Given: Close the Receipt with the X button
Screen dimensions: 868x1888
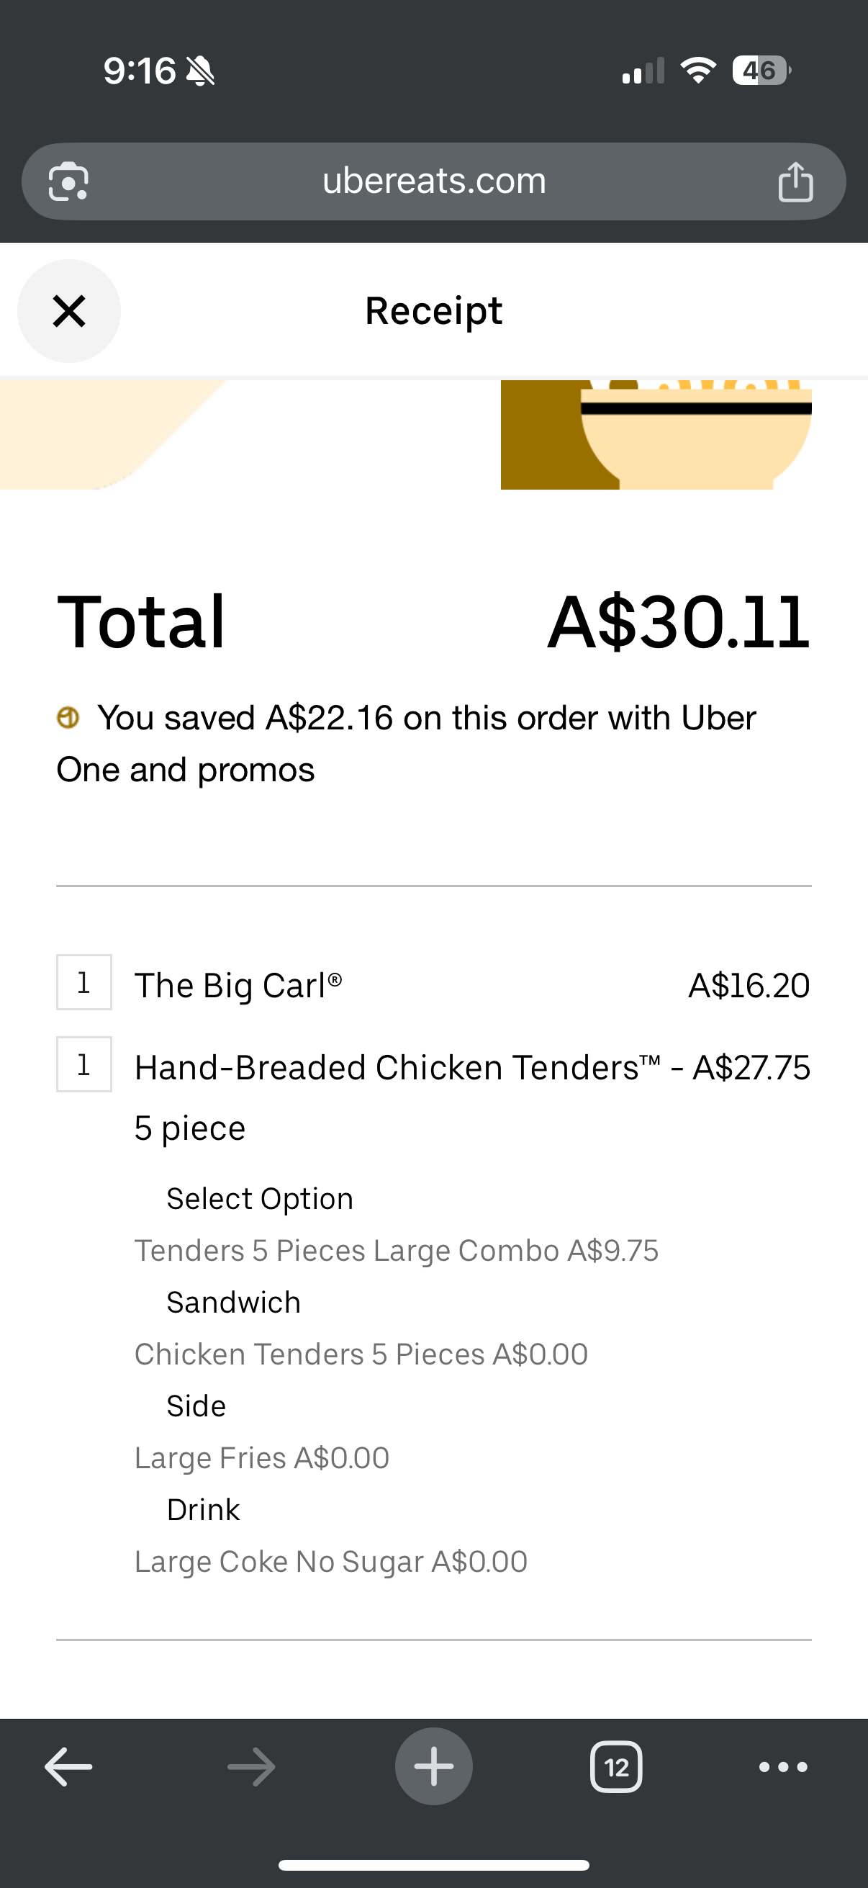Looking at the screenshot, I should coord(69,311).
